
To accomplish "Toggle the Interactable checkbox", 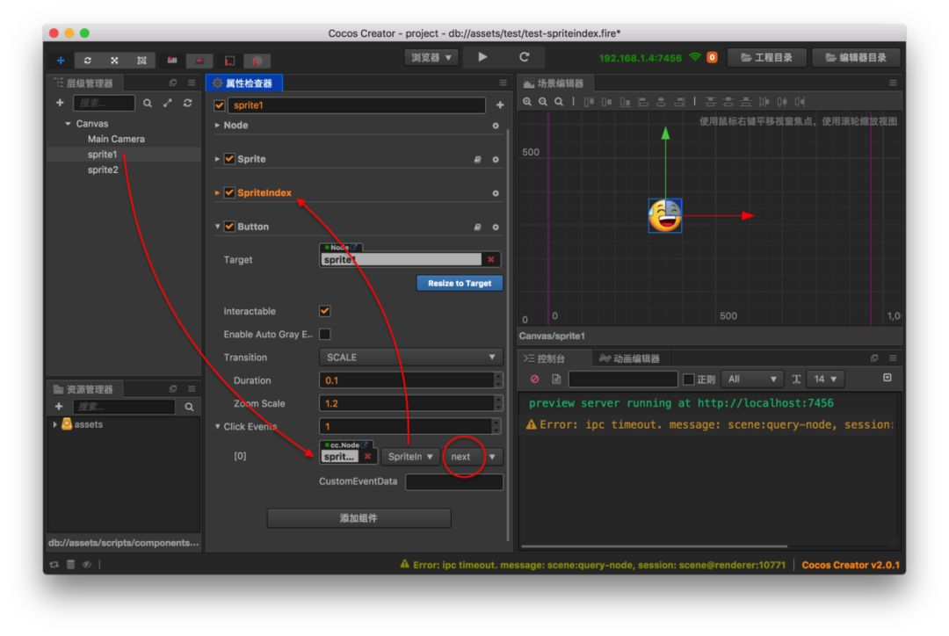I will tap(325, 311).
